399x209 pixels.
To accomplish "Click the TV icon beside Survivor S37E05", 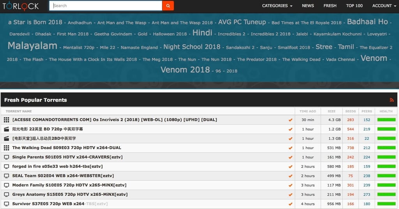I will [x=6, y=204].
